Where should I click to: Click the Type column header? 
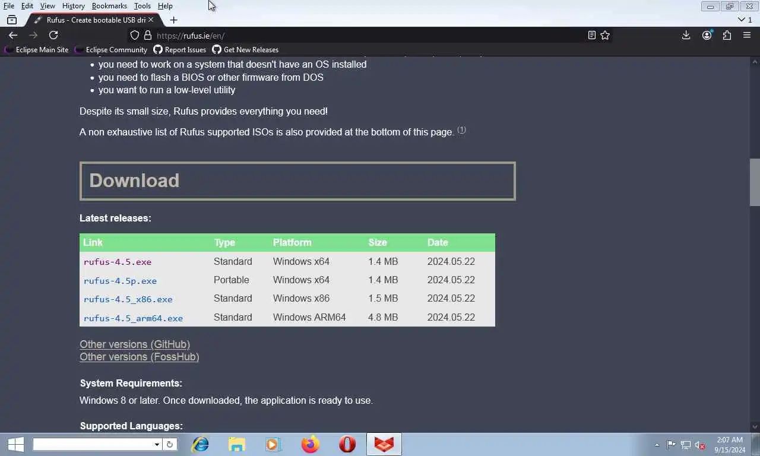click(224, 242)
